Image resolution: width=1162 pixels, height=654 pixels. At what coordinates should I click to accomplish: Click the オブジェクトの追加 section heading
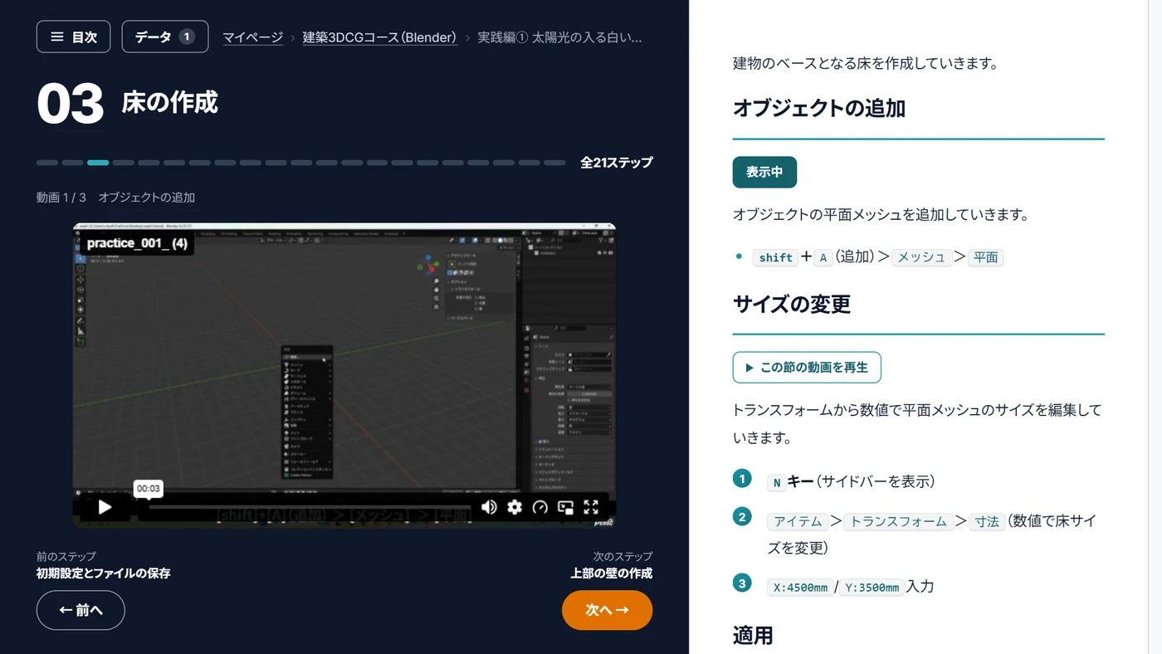click(819, 109)
